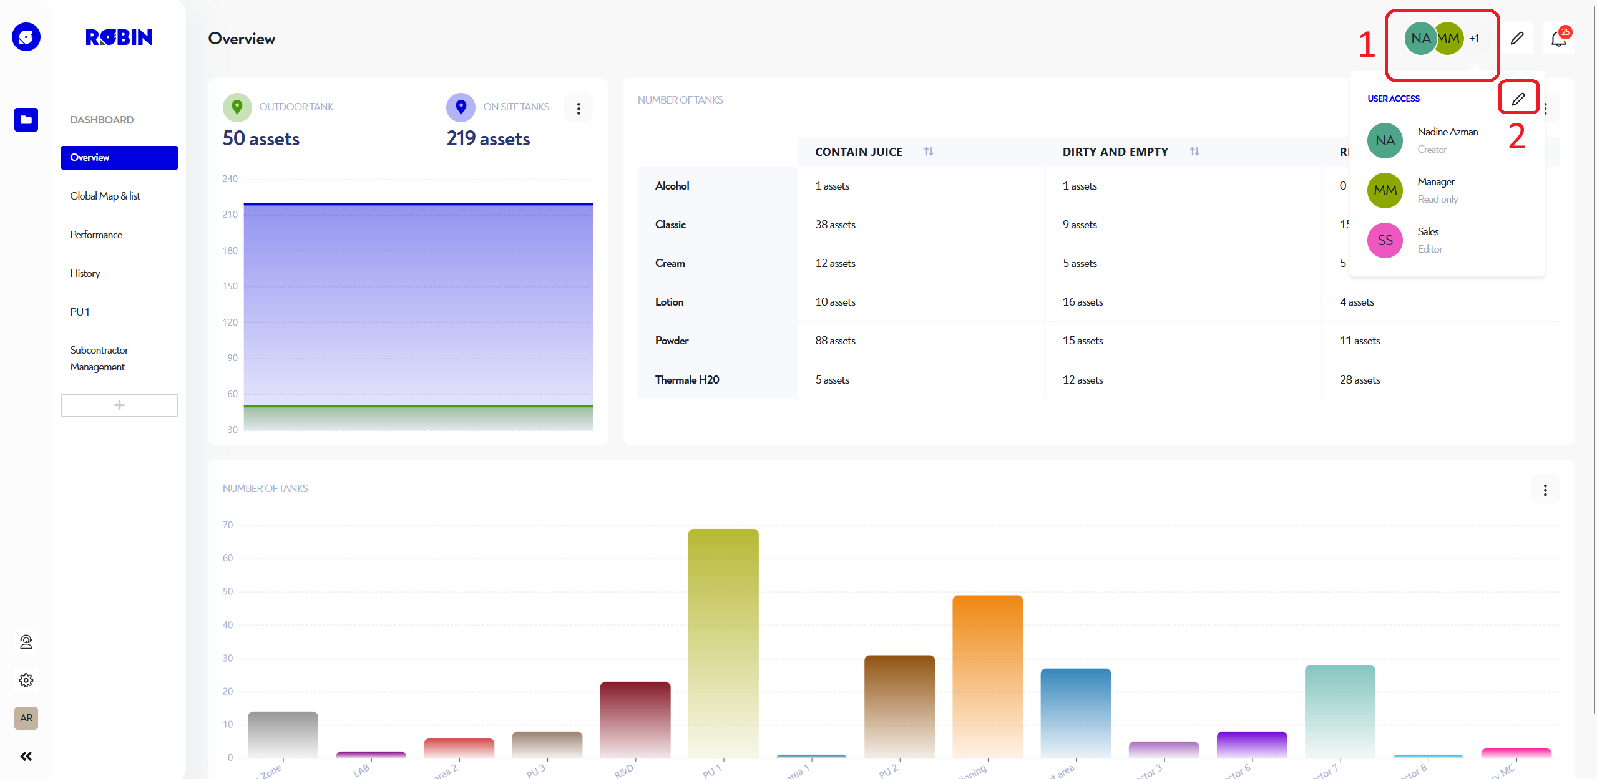
Task: Open the dashboard folder icon in sidebar
Action: (x=26, y=120)
